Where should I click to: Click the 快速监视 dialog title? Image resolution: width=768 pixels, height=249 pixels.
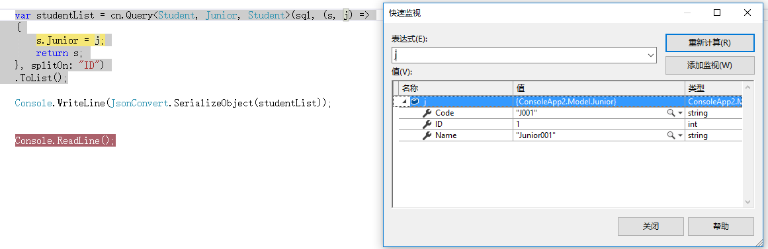point(405,13)
